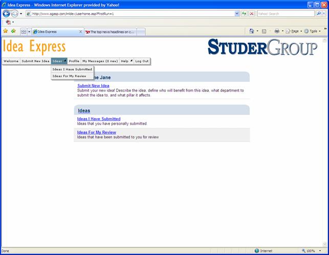Minimize the Internet Explorer window
Screen dimensions: 329x255
point(311,5)
